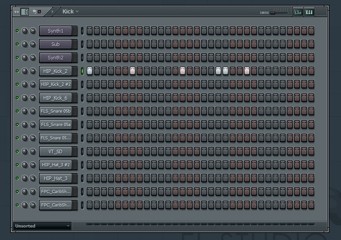Open the HIP_Kick_2 #2 channel button
The height and width of the screenshot is (240, 341).
click(56, 84)
